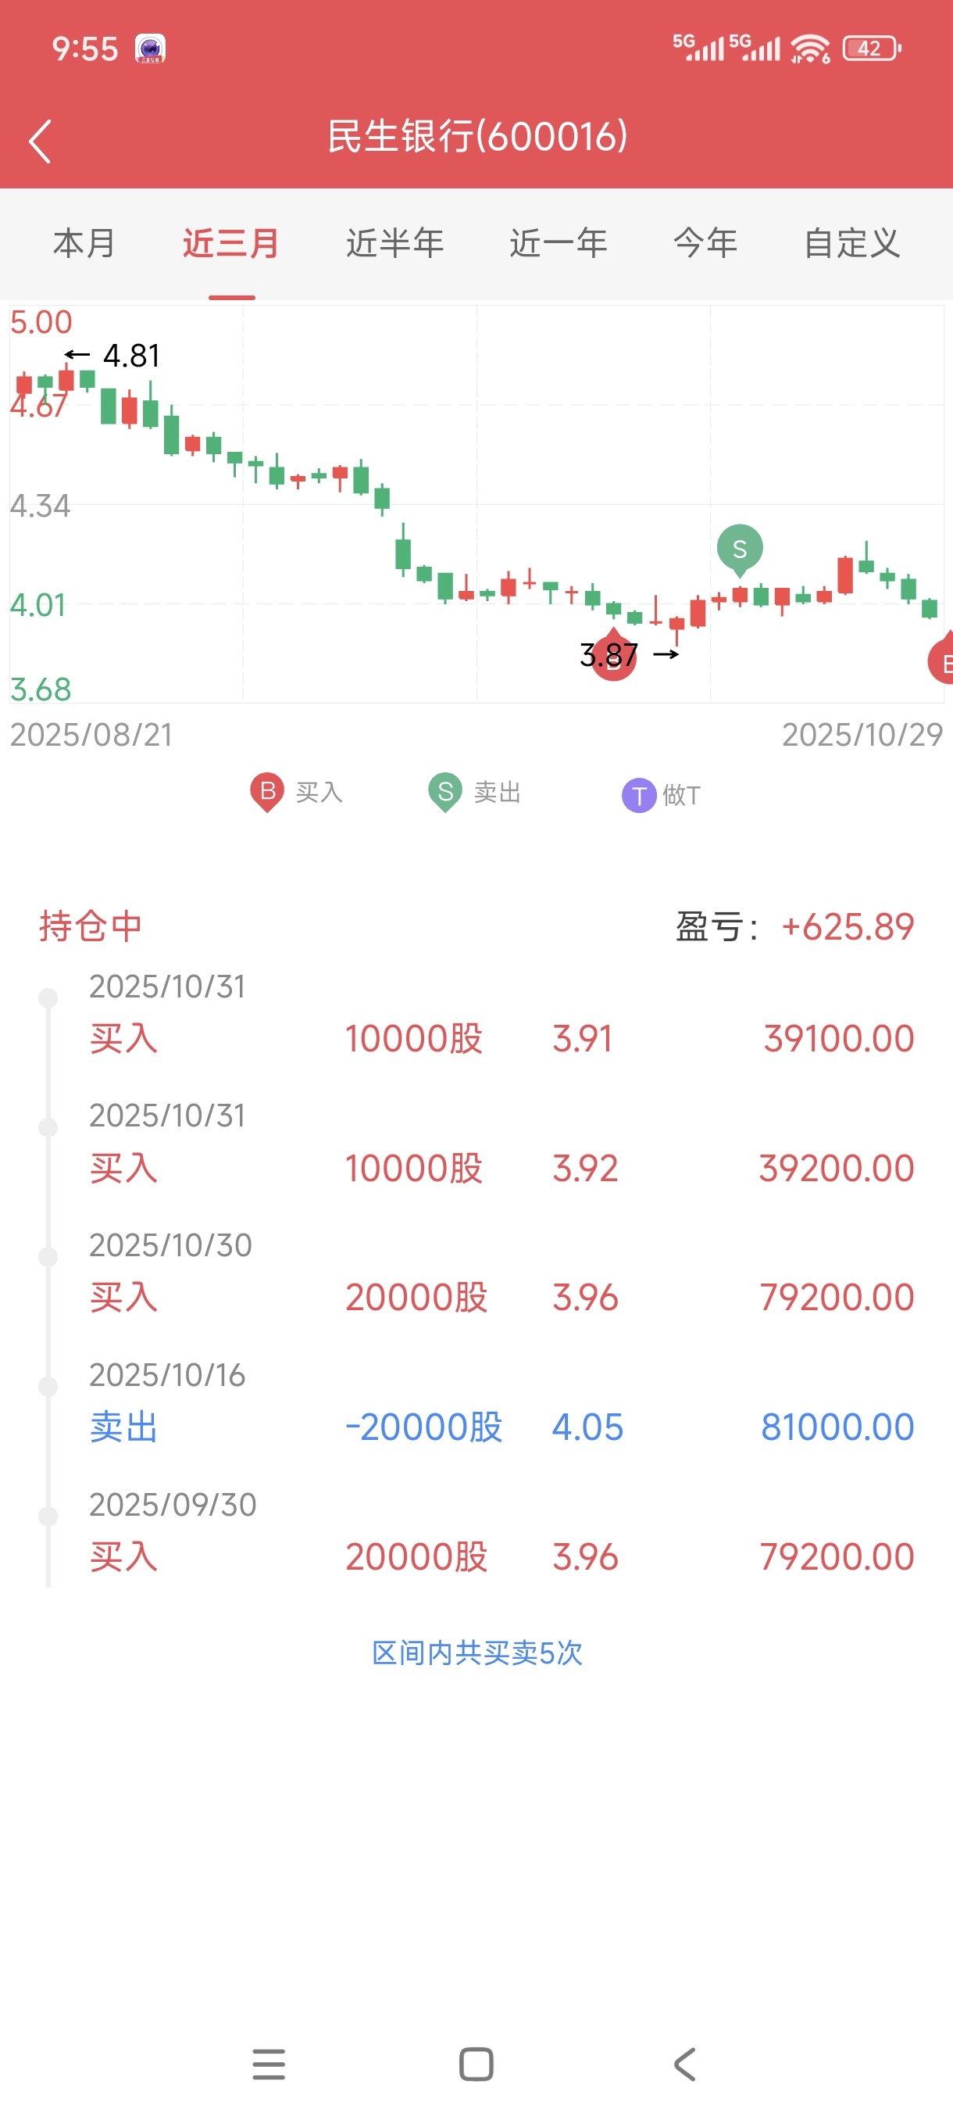Open the 买入 row priced 3.92

(477, 1145)
